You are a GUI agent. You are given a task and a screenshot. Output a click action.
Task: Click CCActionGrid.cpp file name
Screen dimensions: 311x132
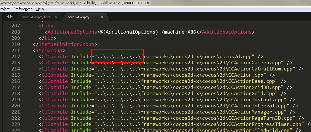(x=252, y=94)
